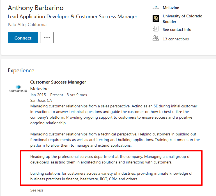The height and width of the screenshot is (196, 216).
Task: View the 13 connections link
Action: click(x=176, y=39)
